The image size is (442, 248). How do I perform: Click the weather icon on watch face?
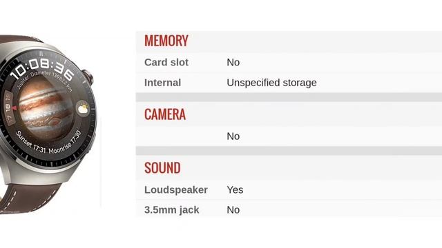point(83,109)
